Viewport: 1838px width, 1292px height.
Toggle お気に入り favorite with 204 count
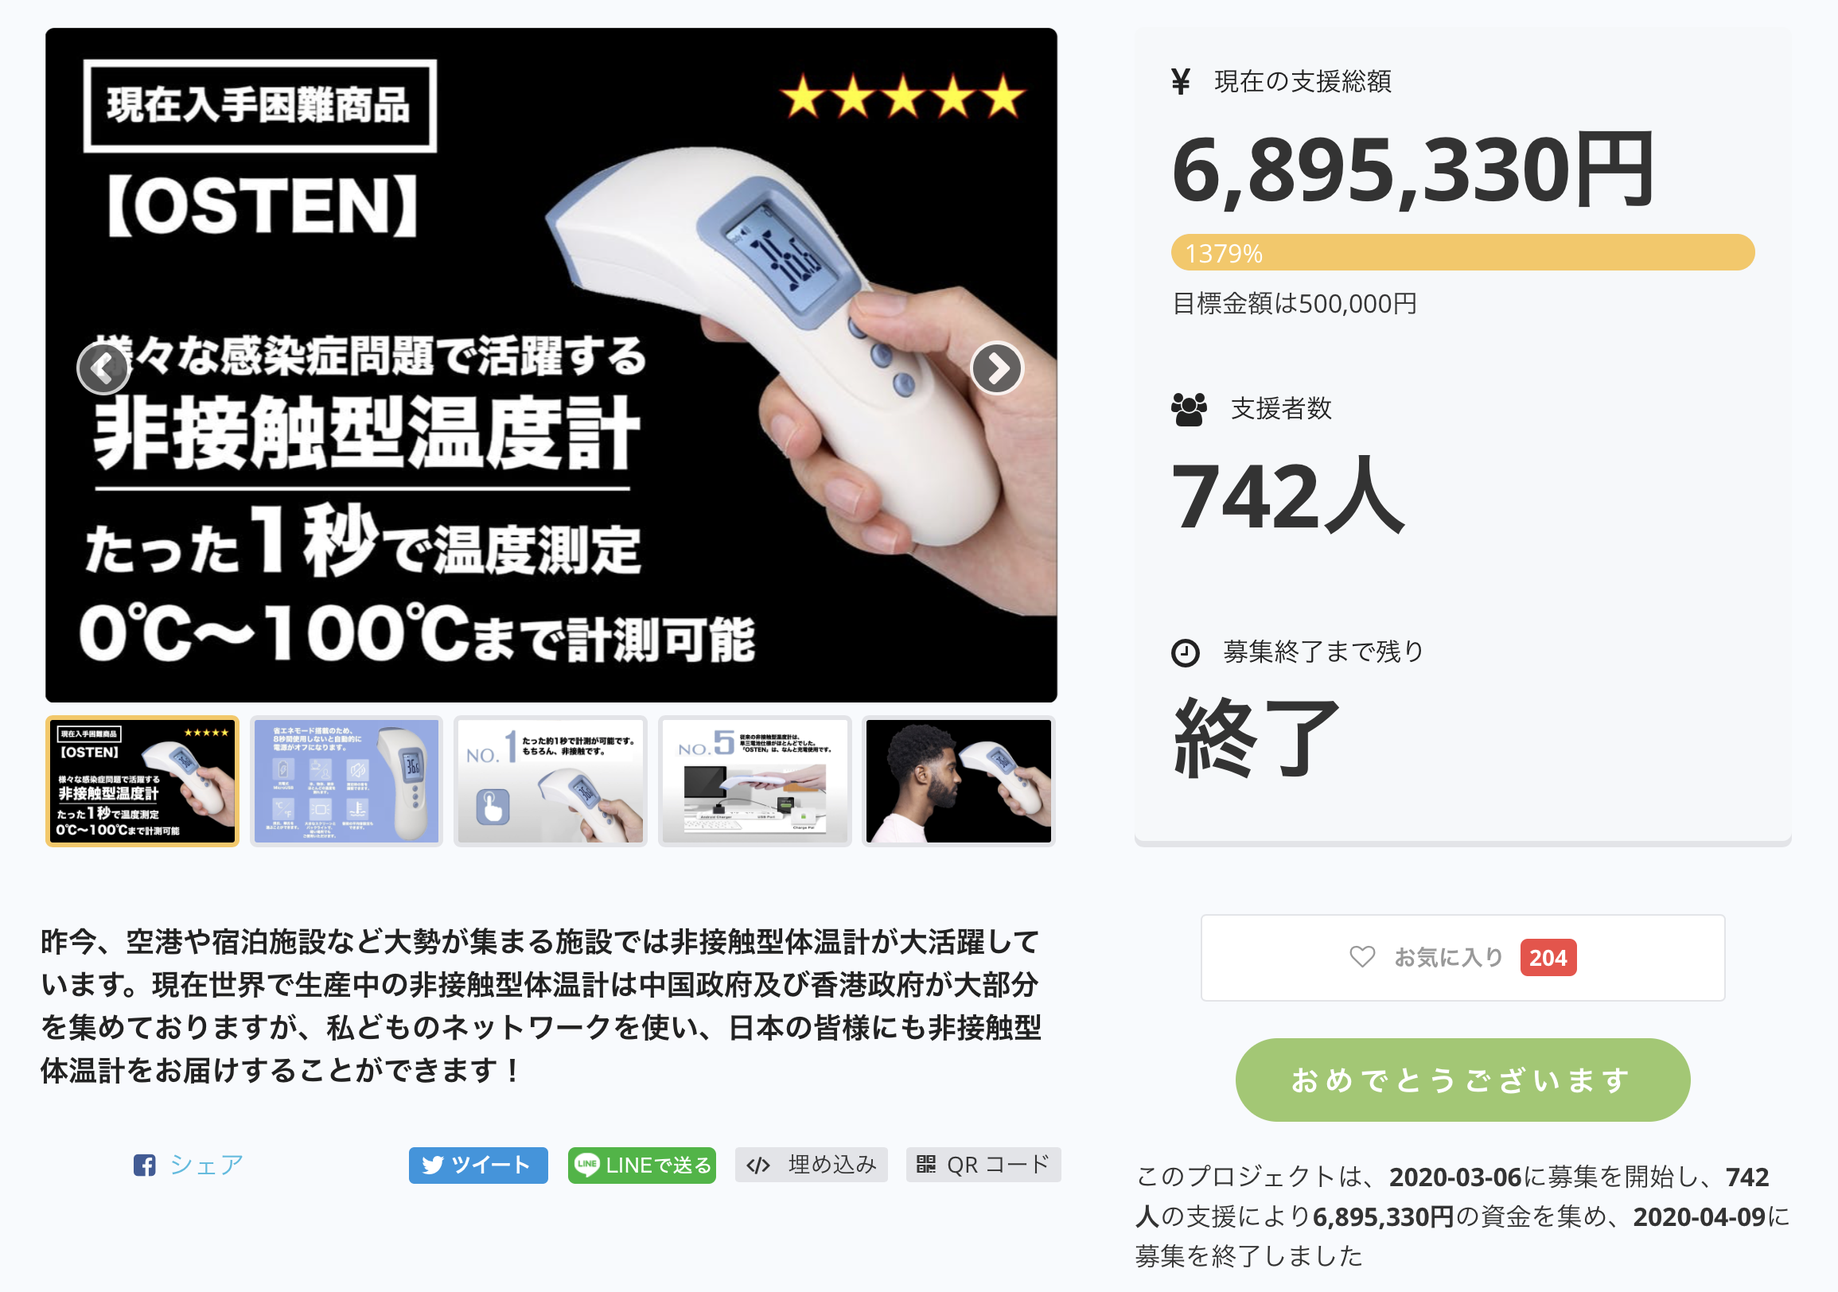point(1462,957)
